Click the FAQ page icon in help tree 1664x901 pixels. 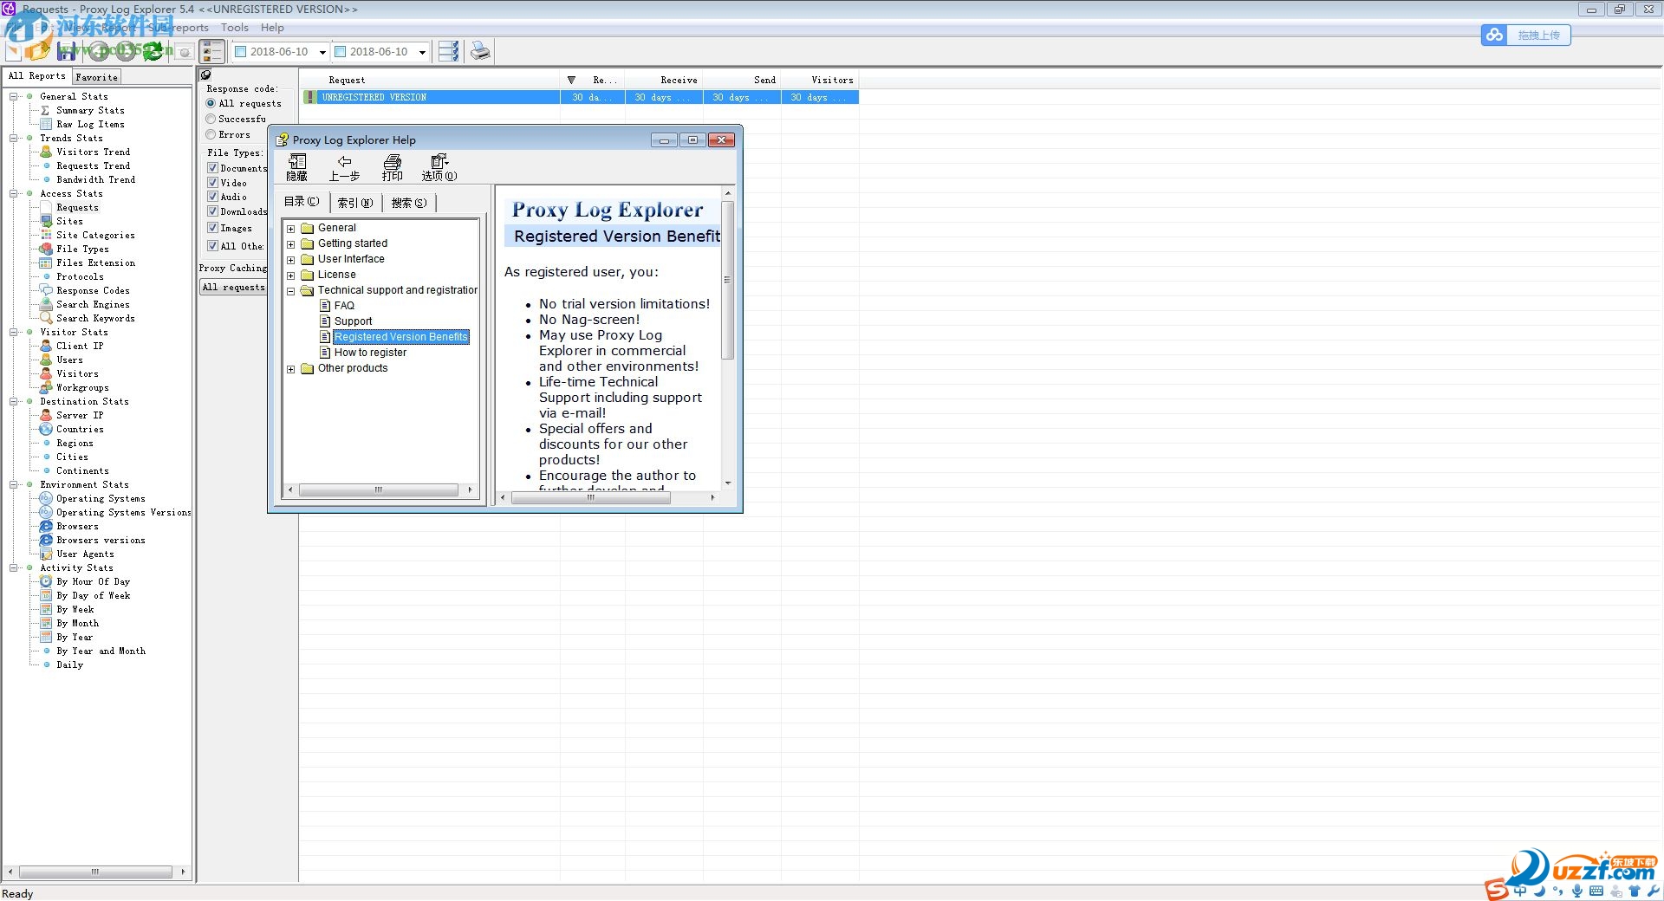tap(325, 306)
